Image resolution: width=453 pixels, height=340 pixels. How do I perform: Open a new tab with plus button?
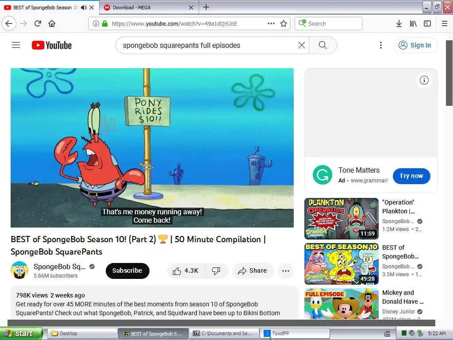[x=206, y=7]
